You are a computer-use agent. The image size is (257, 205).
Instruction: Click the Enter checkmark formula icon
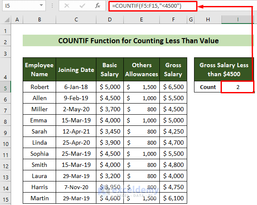(81, 6)
